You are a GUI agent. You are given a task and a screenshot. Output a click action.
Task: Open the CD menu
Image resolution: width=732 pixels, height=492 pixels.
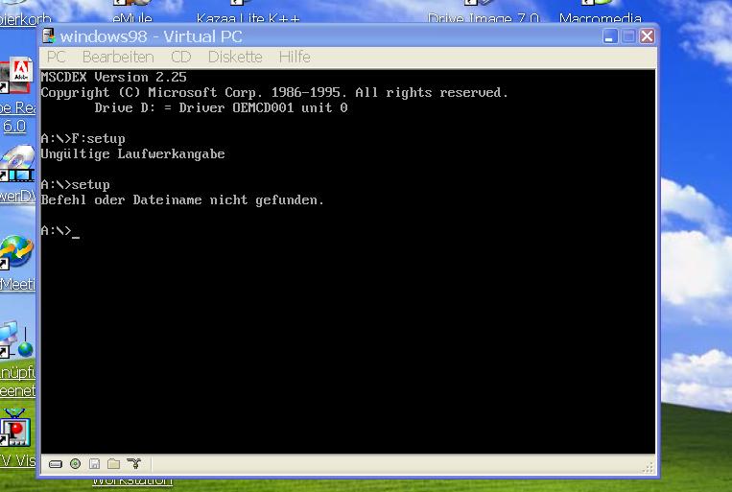(x=181, y=57)
